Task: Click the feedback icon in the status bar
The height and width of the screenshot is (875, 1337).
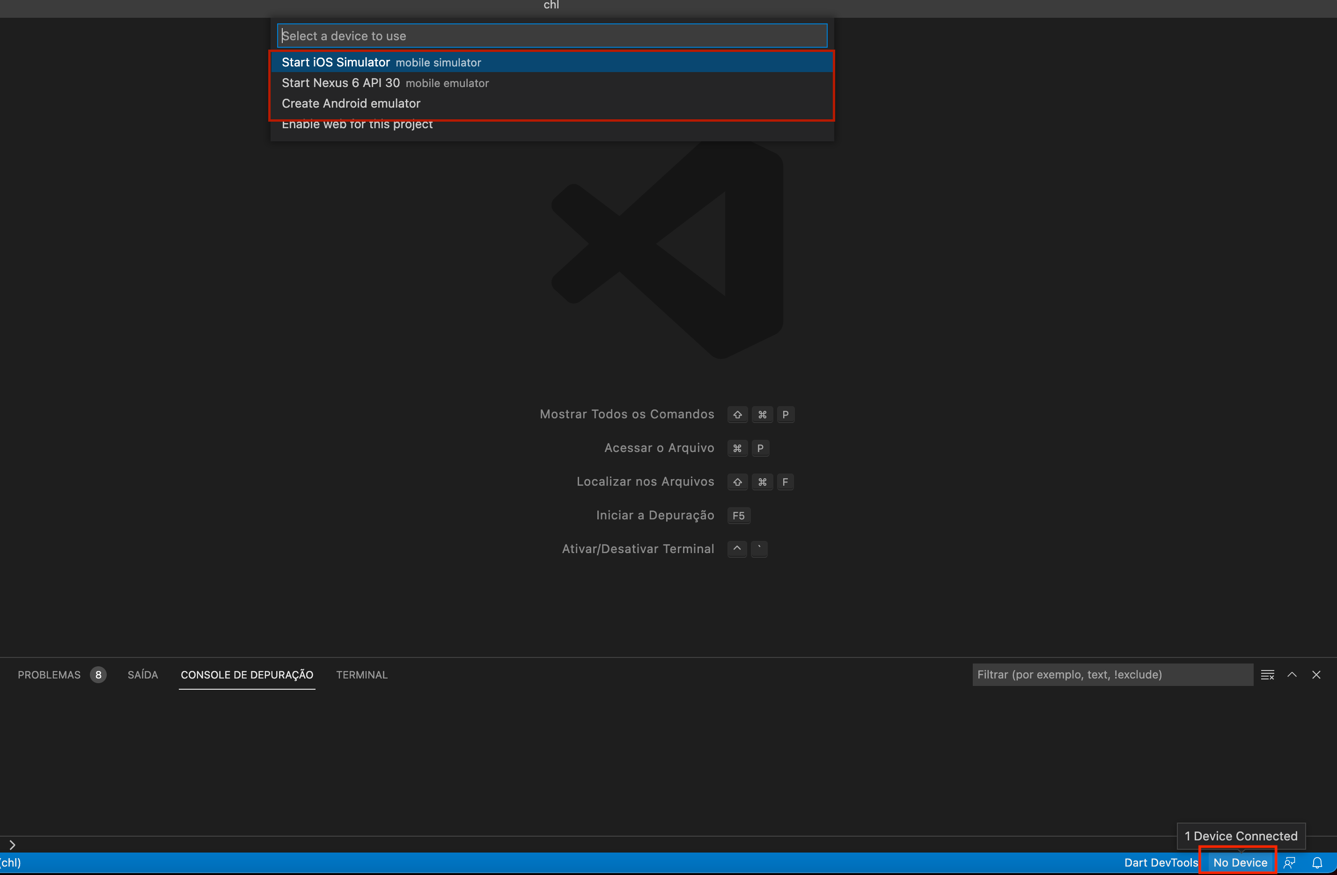Action: point(1290,863)
